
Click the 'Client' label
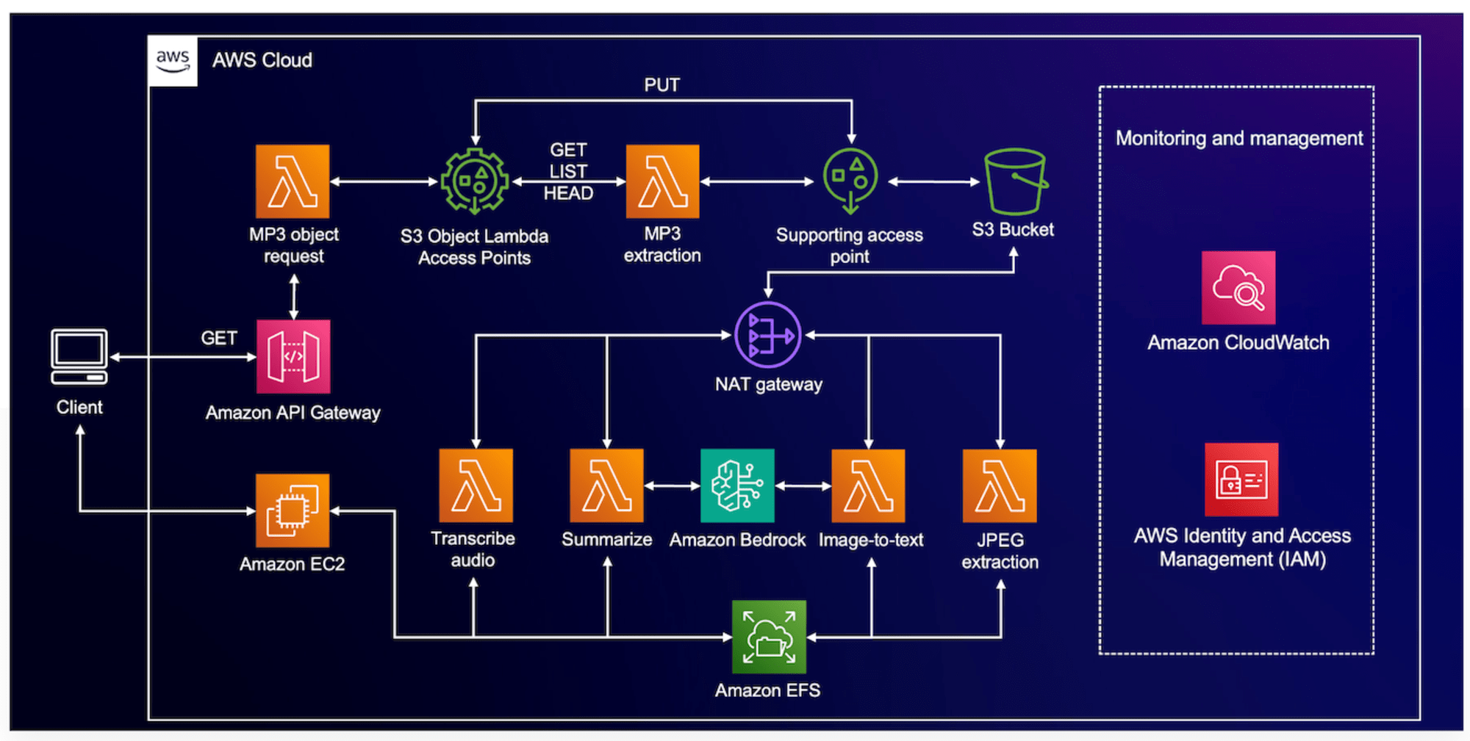[x=79, y=407]
